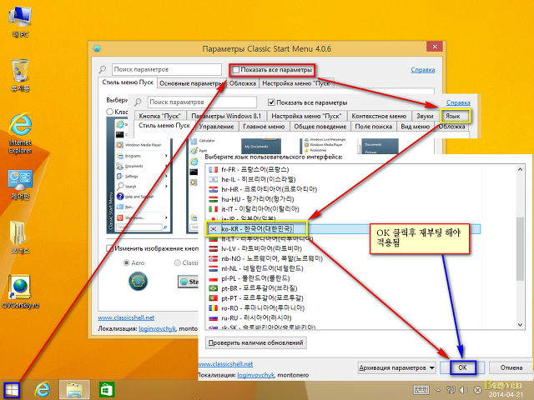The image size is (534, 400).
Task: Open the www.classicshell.net link in the bottom dialog bar
Action: pos(225,364)
